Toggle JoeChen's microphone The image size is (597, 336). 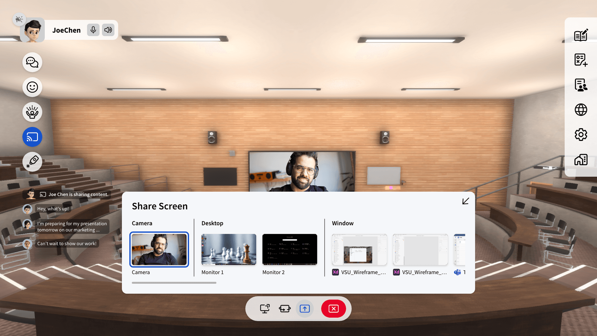coord(93,30)
